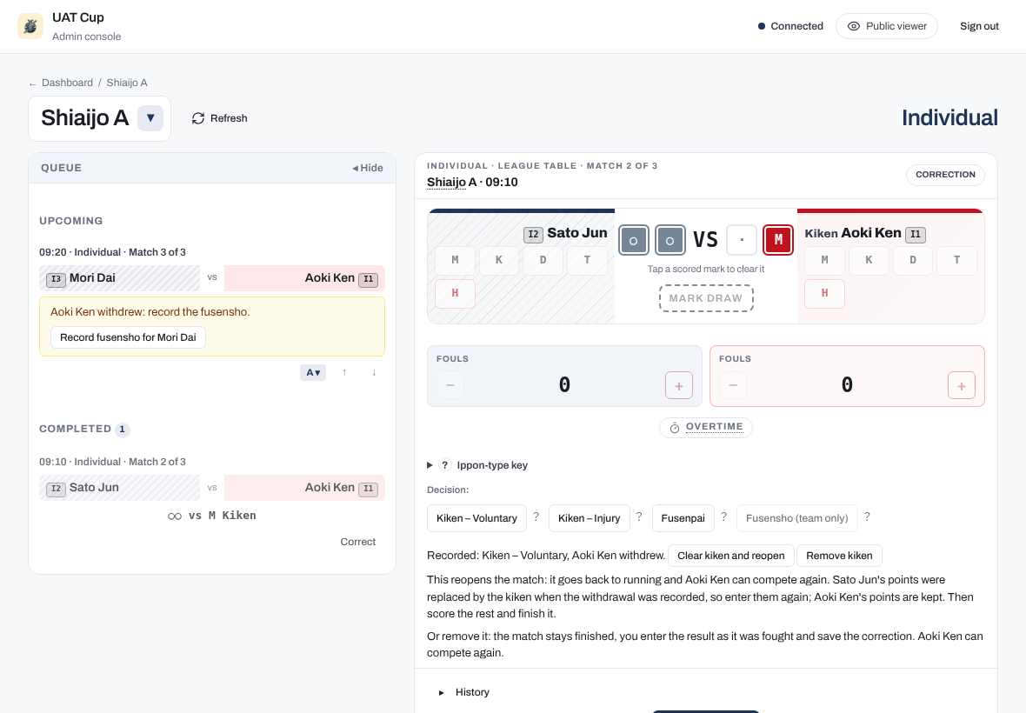Open the Public viewer
The width and height of the screenshot is (1026, 713).
click(887, 26)
